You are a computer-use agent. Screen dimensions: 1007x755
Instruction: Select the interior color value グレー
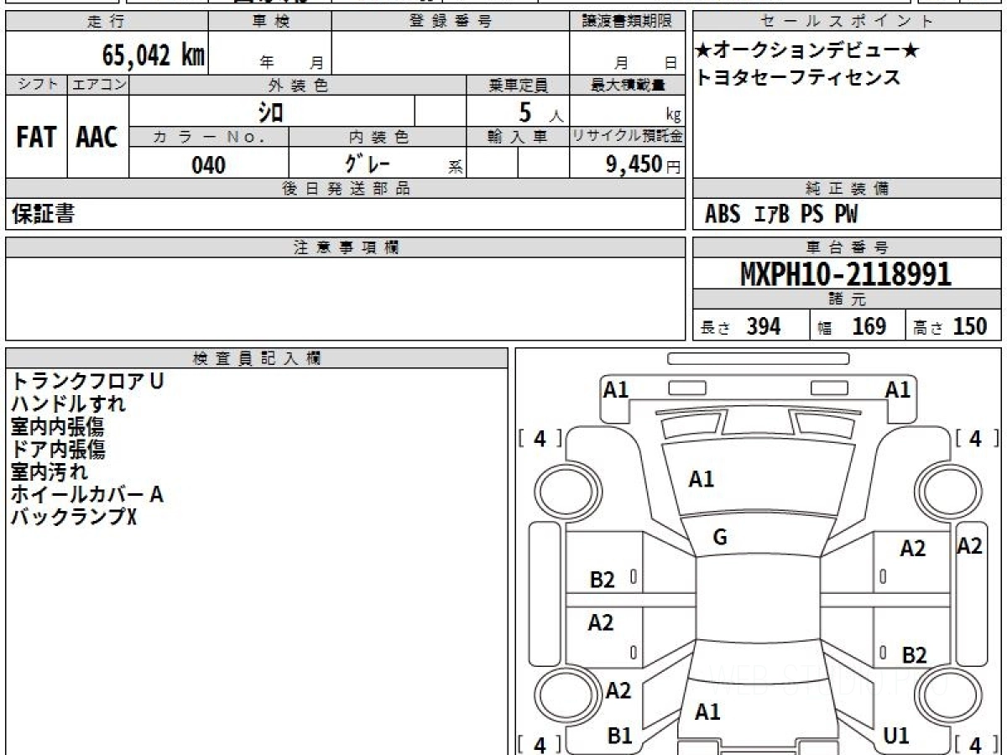point(368,163)
